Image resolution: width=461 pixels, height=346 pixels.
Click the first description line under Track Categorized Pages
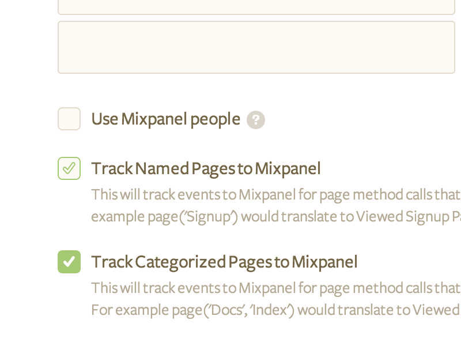pos(275,288)
